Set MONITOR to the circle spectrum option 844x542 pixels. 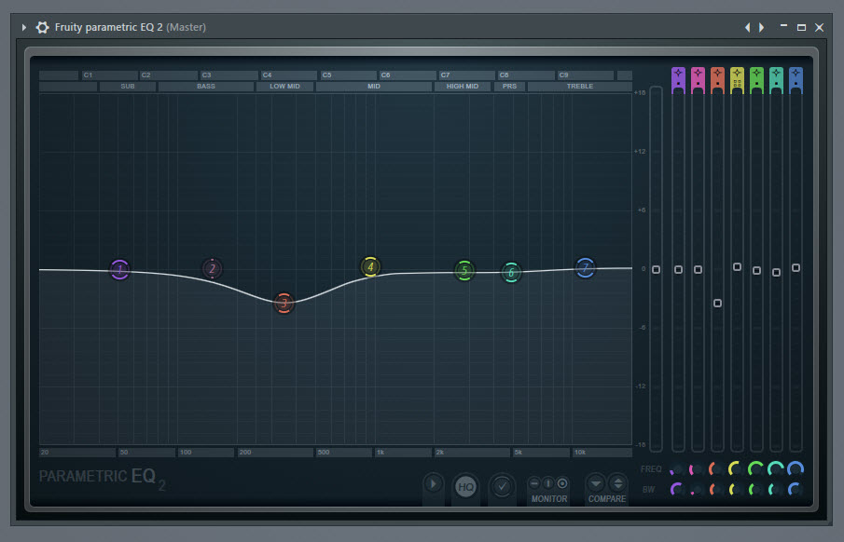[562, 483]
